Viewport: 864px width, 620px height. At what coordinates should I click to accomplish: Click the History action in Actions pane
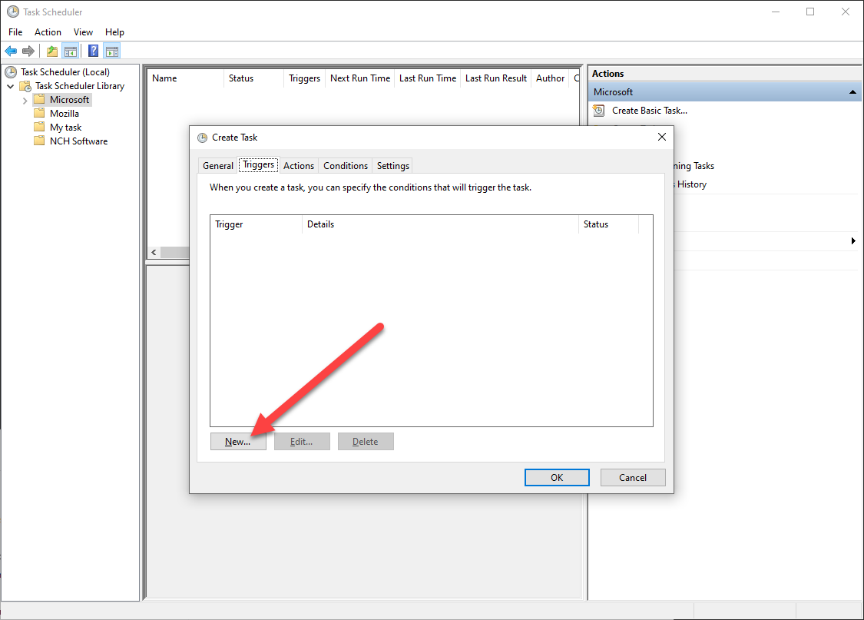691,184
